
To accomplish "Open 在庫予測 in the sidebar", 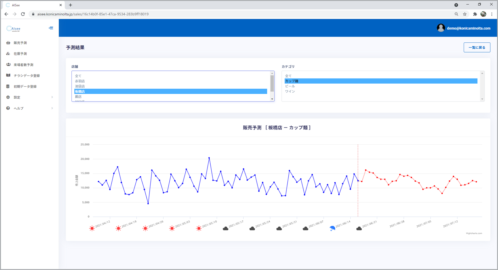I will point(20,54).
